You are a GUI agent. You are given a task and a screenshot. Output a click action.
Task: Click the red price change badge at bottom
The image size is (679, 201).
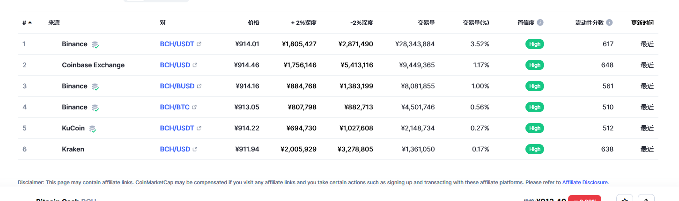(x=584, y=199)
